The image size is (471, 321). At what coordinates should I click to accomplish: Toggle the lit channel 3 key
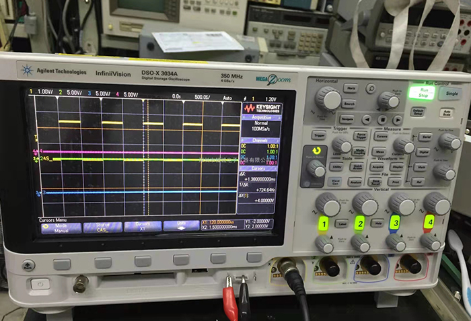point(396,223)
